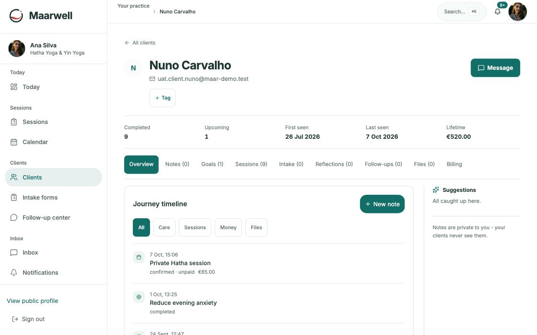537x335 pixels.
Task: Filter timeline by Care
Action: click(x=164, y=227)
